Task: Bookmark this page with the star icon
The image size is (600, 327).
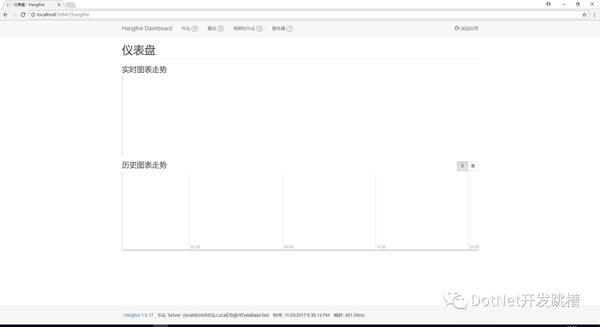Action: pyautogui.click(x=584, y=15)
